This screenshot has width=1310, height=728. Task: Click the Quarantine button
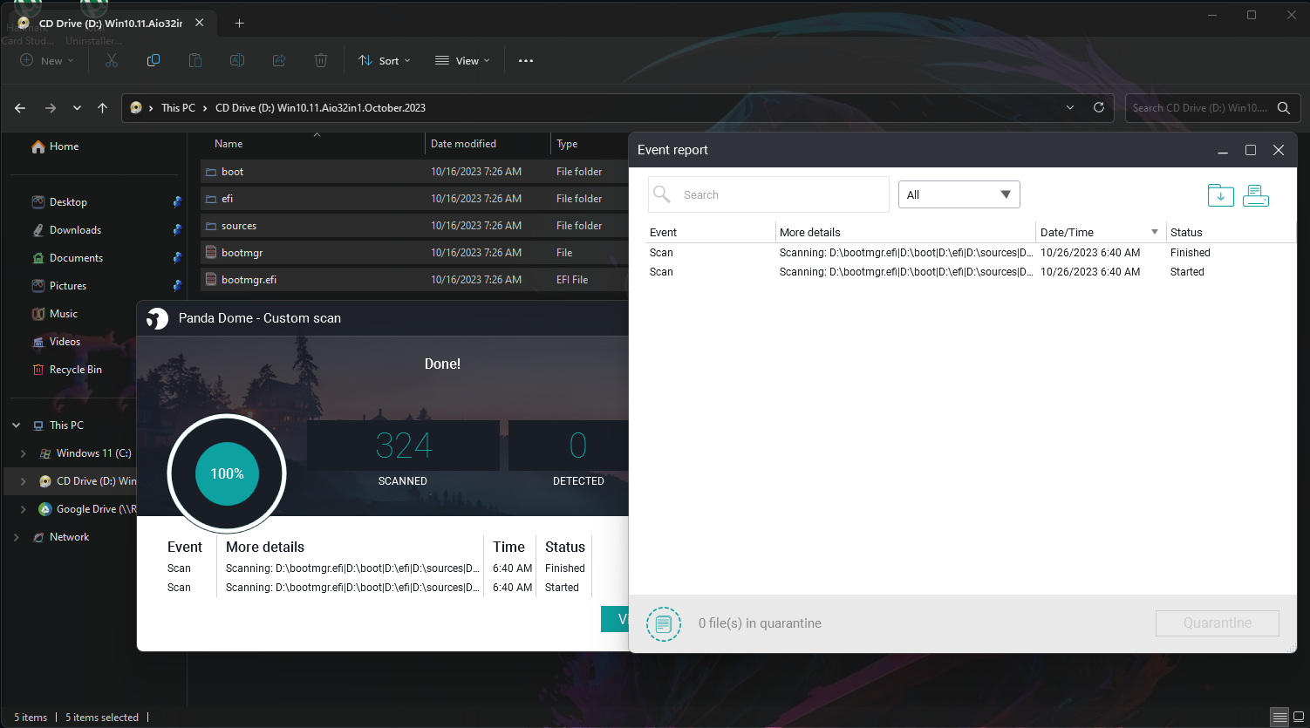pyautogui.click(x=1218, y=623)
